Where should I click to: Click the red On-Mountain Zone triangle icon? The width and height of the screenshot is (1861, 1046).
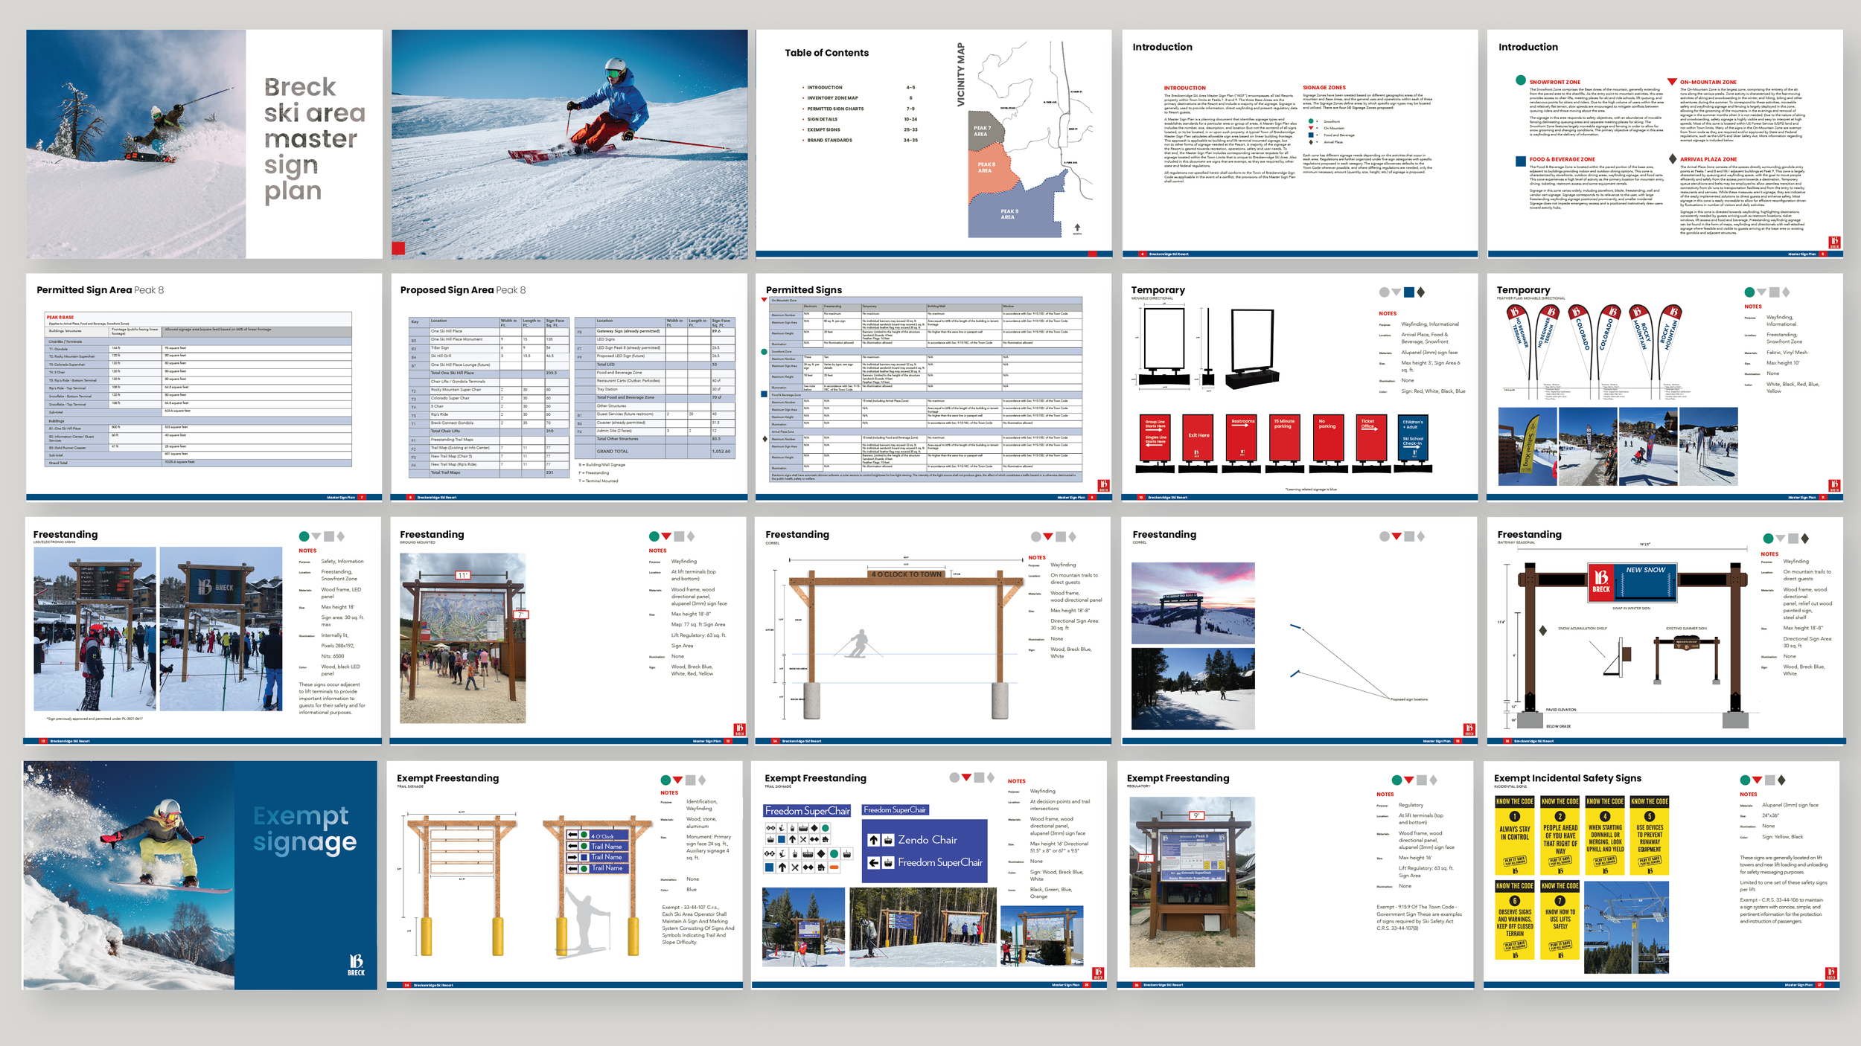pos(1672,81)
